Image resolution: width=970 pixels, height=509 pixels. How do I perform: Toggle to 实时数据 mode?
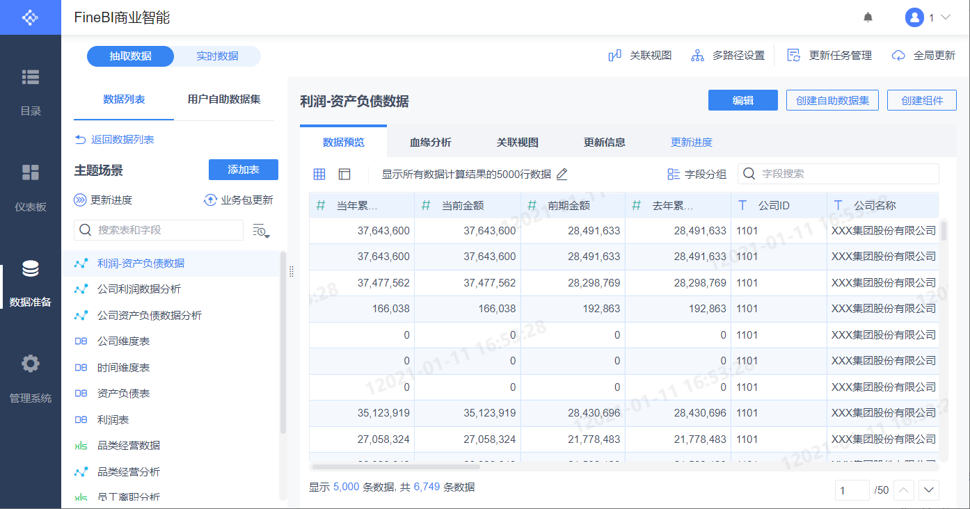click(217, 56)
